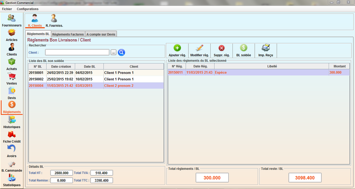
Task: Open the Ventes shopping cart
Action: pos(12,78)
